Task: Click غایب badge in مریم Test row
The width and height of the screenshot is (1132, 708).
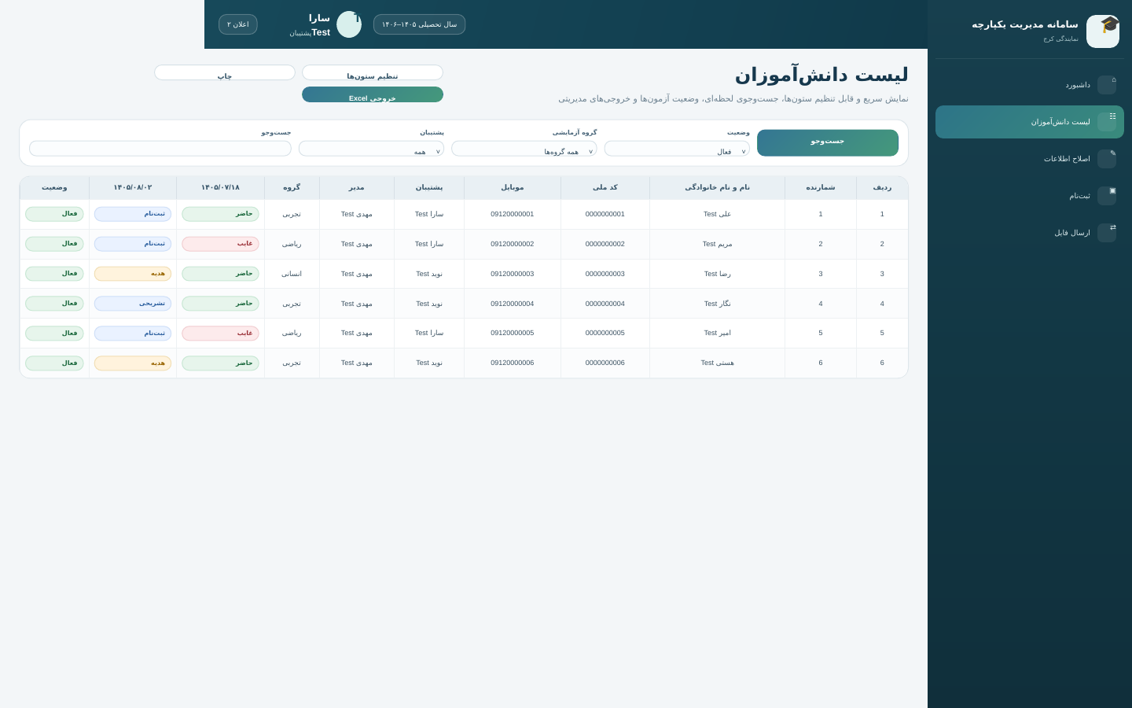Action: click(220, 244)
